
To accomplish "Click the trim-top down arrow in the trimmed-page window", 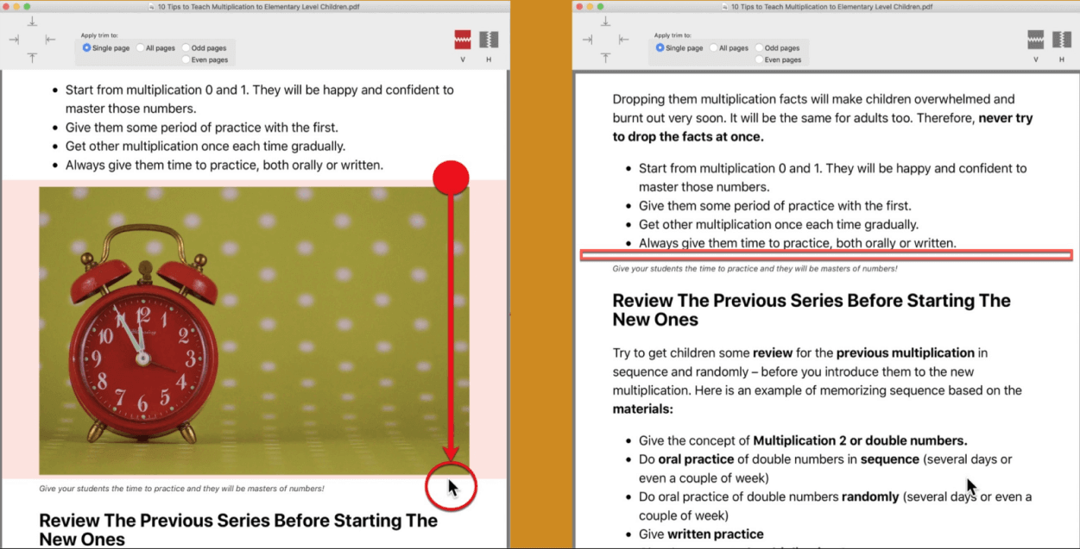I will 605,21.
